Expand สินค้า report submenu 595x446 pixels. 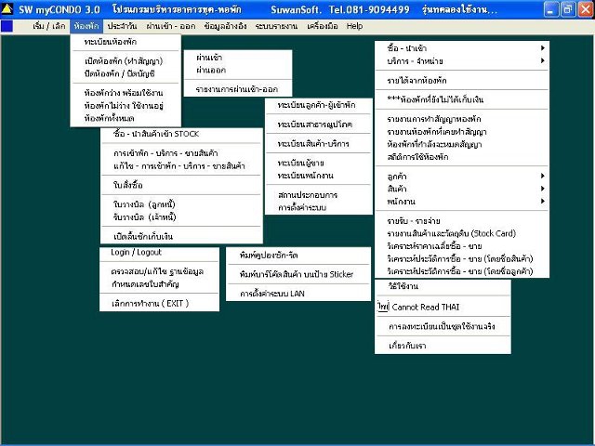[x=462, y=189]
